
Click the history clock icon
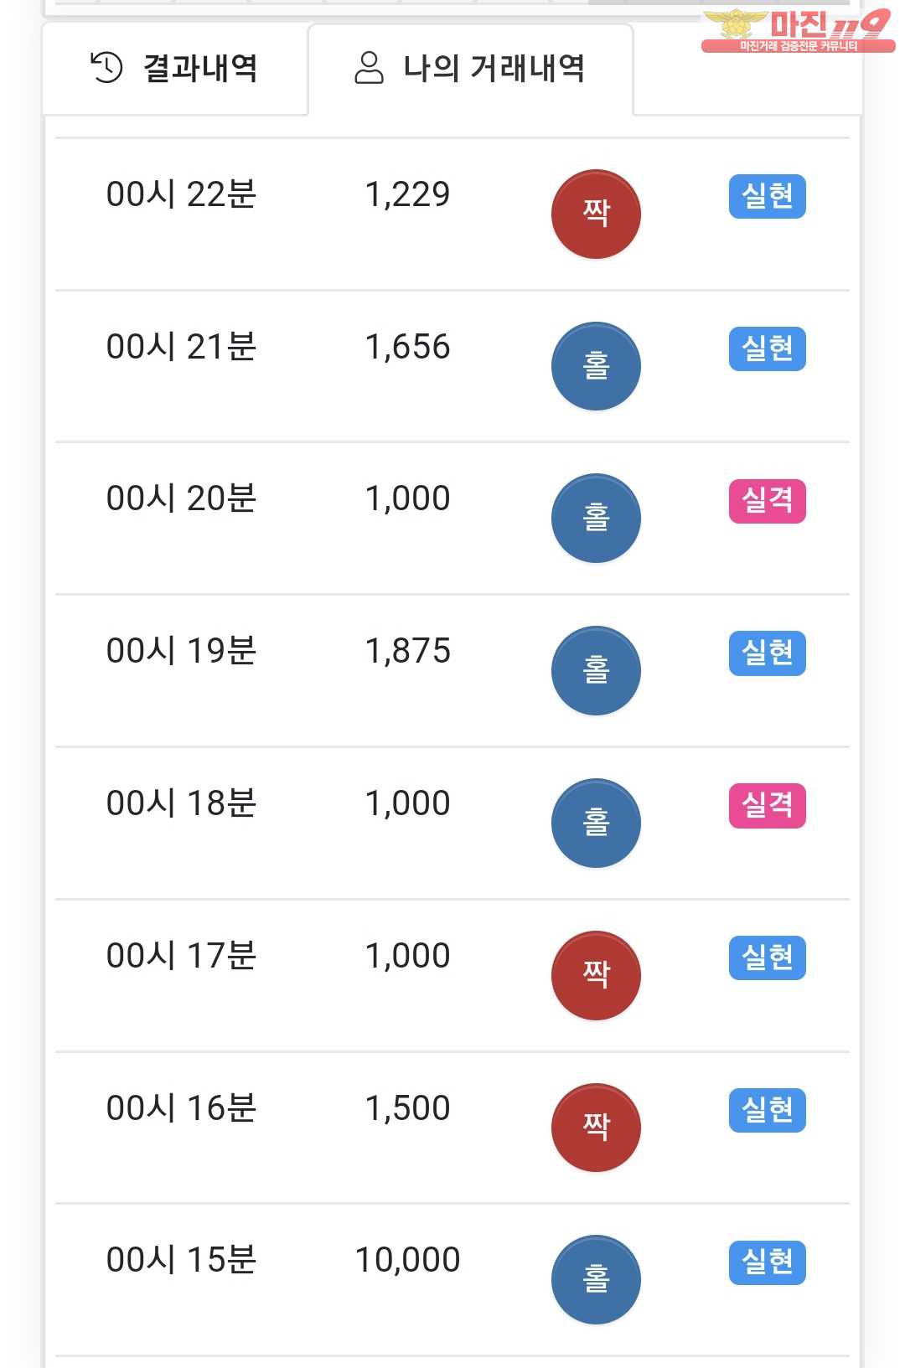106,68
